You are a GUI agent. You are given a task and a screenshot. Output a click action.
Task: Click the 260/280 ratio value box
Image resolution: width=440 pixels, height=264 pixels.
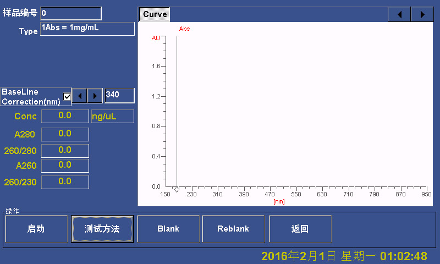(65, 151)
